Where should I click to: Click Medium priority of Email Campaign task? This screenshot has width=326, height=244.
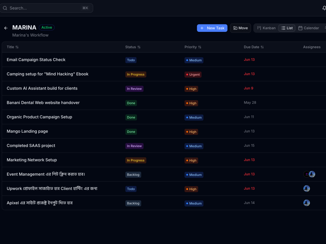point(194,60)
